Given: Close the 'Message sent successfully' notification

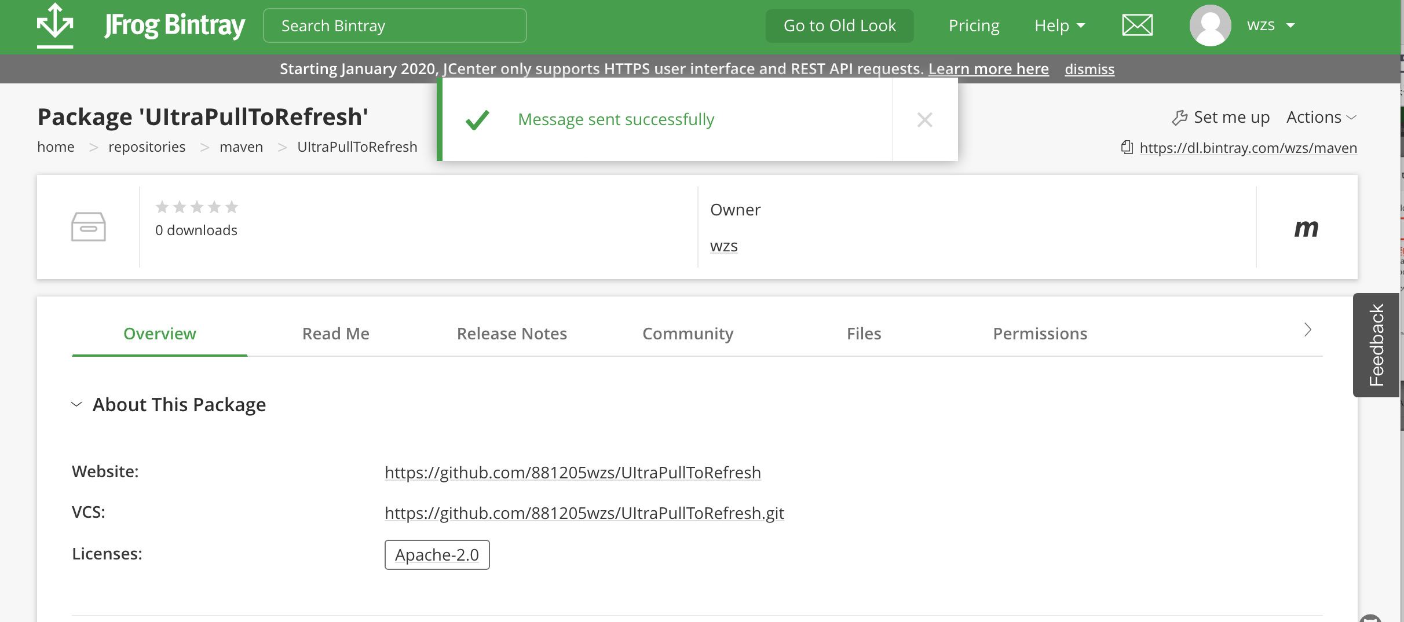Looking at the screenshot, I should [x=924, y=120].
